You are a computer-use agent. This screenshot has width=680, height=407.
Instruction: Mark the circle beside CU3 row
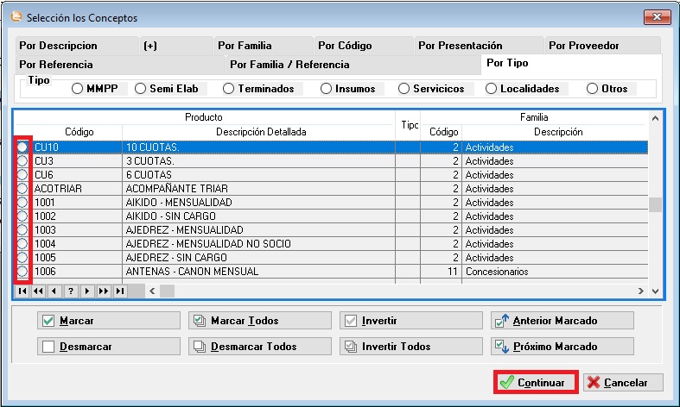point(22,161)
